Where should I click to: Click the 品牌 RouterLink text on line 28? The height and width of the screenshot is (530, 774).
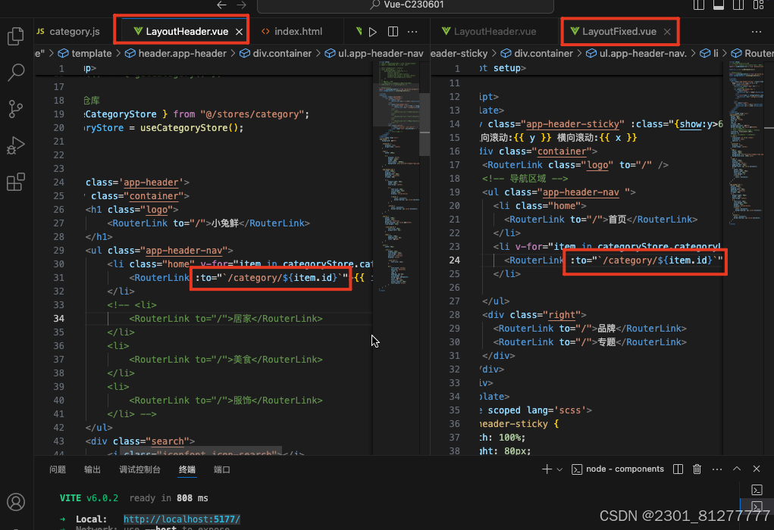coord(606,329)
